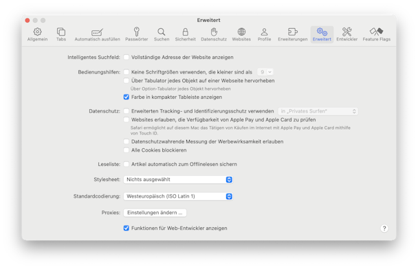Enable Artikel automatisch zum Offlinelesen sichern
This screenshot has height=269, width=418.
pyautogui.click(x=126, y=164)
